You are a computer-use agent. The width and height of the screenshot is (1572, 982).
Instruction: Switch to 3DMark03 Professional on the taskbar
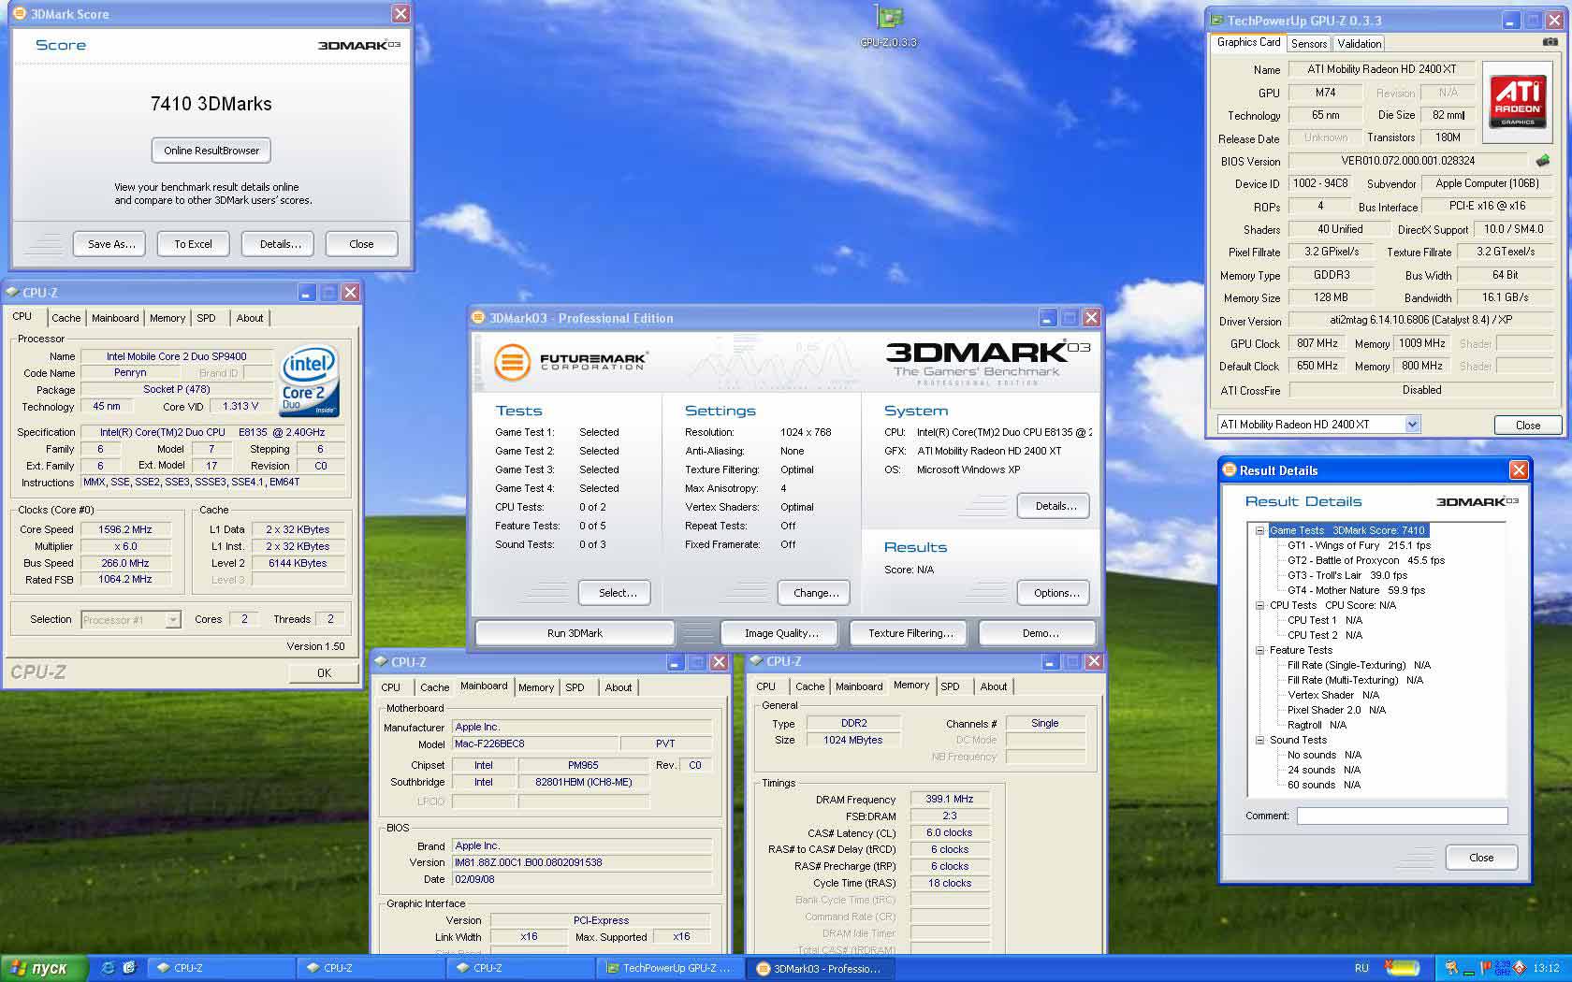pos(821,968)
